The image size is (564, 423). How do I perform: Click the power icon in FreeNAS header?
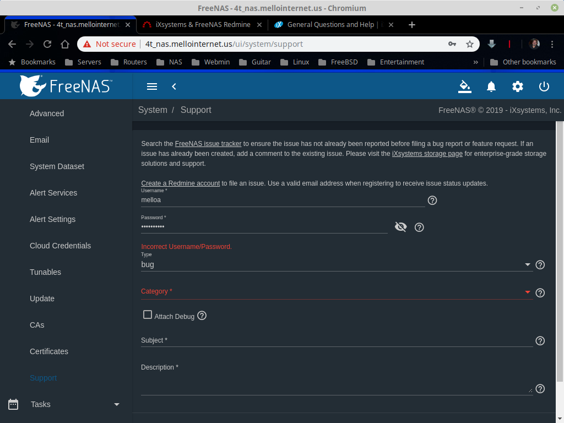tap(544, 86)
